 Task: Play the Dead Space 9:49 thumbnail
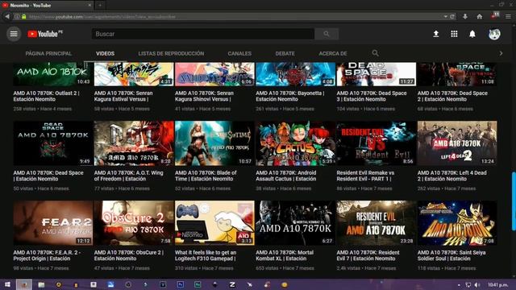point(53,143)
